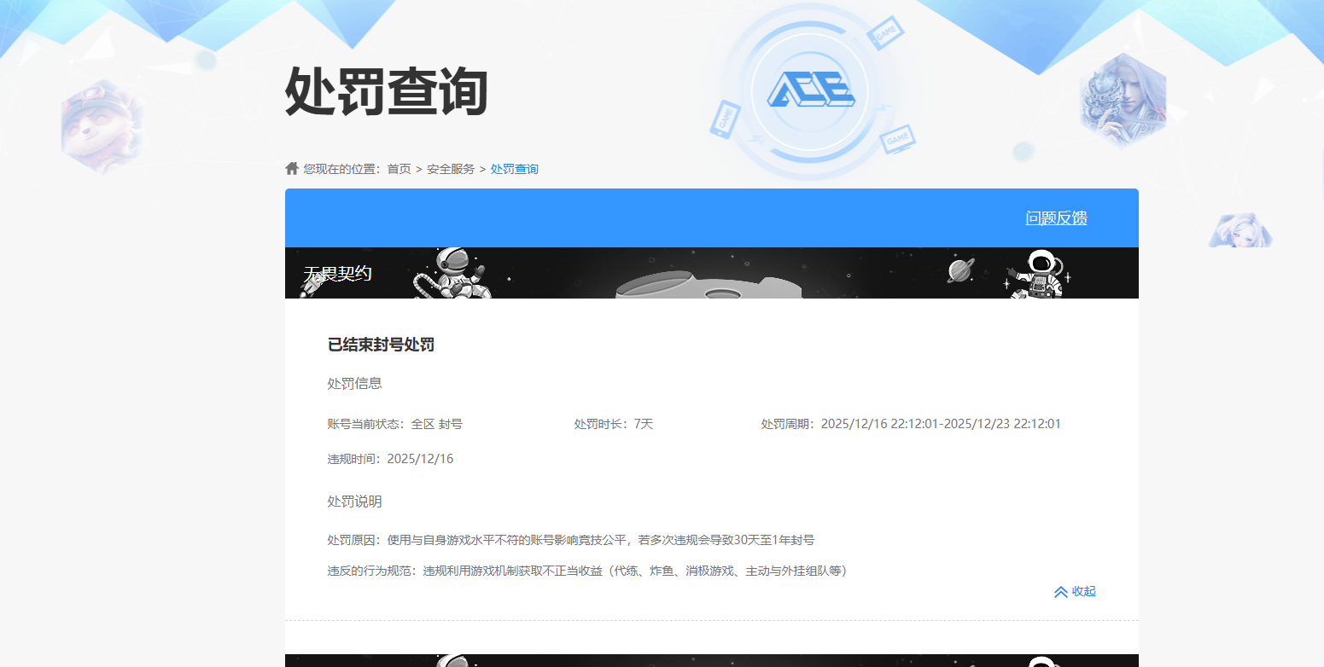Click the home icon in the breadcrumb

292,168
